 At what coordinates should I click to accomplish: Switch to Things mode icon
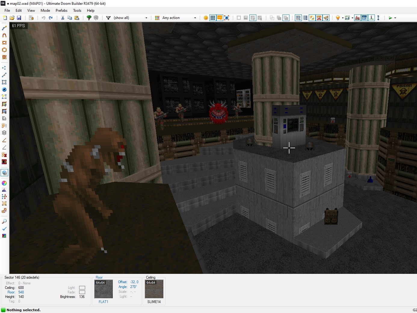[4, 89]
